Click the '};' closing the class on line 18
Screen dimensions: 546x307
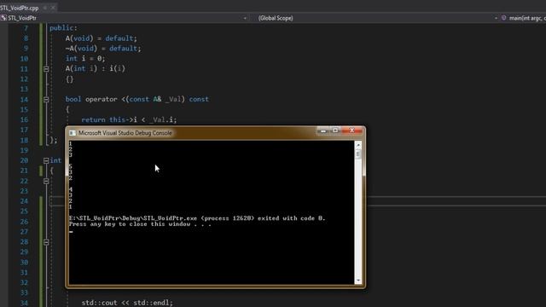(53, 140)
